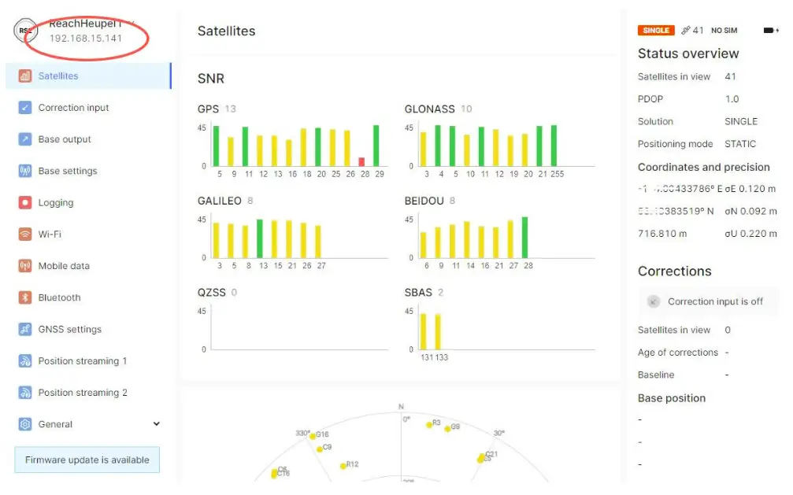Open Base settings menu item

coord(88,171)
